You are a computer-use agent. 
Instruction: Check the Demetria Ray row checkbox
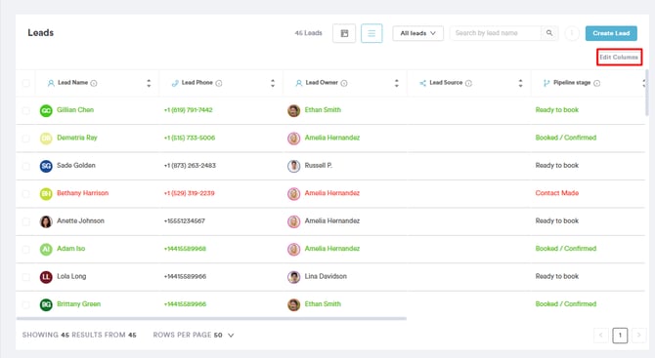tap(25, 139)
